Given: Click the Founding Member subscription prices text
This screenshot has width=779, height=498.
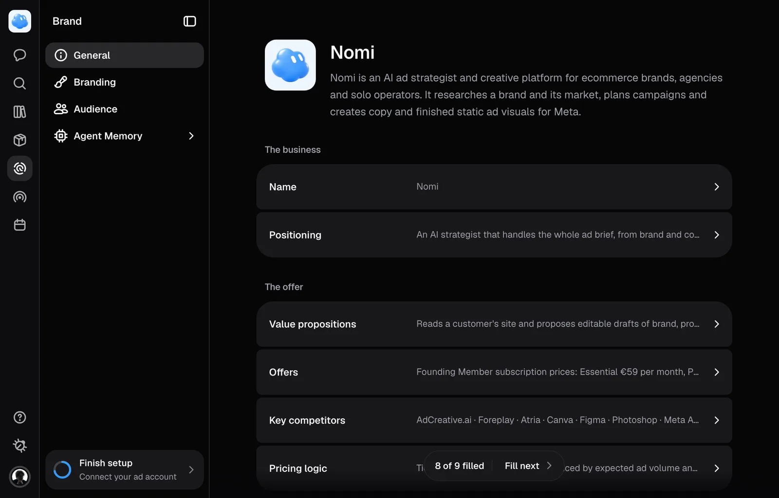Looking at the screenshot, I should (x=557, y=372).
